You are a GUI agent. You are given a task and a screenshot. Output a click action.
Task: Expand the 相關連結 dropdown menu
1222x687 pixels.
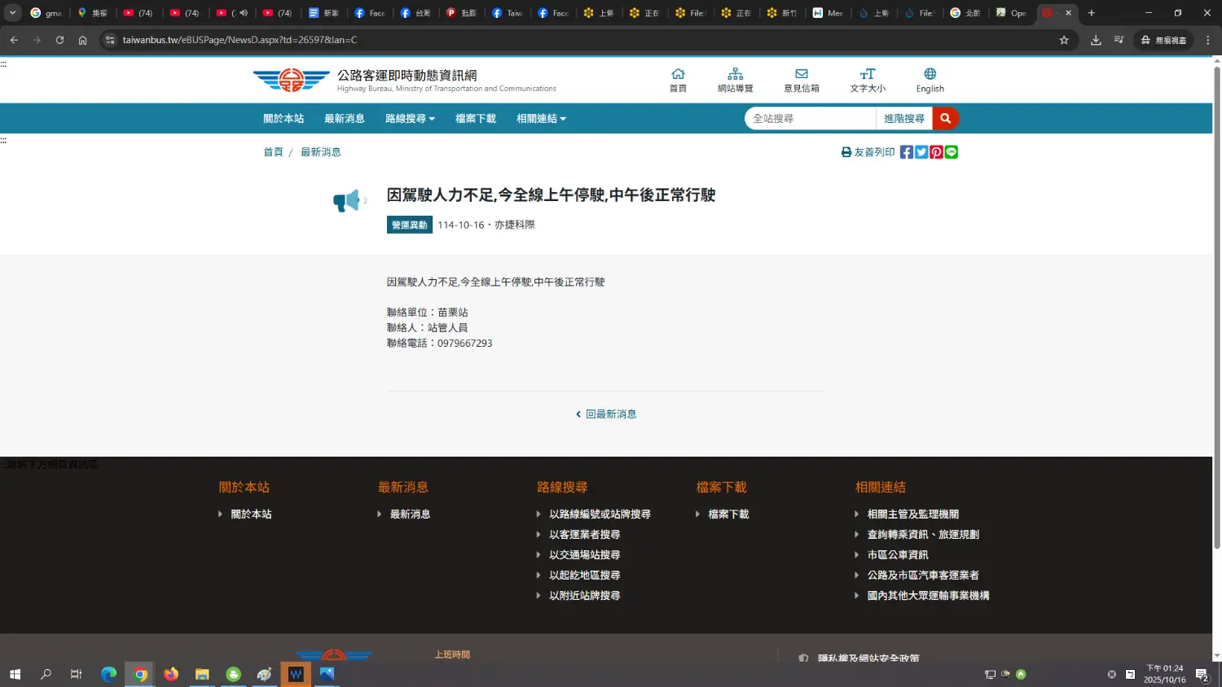click(541, 119)
